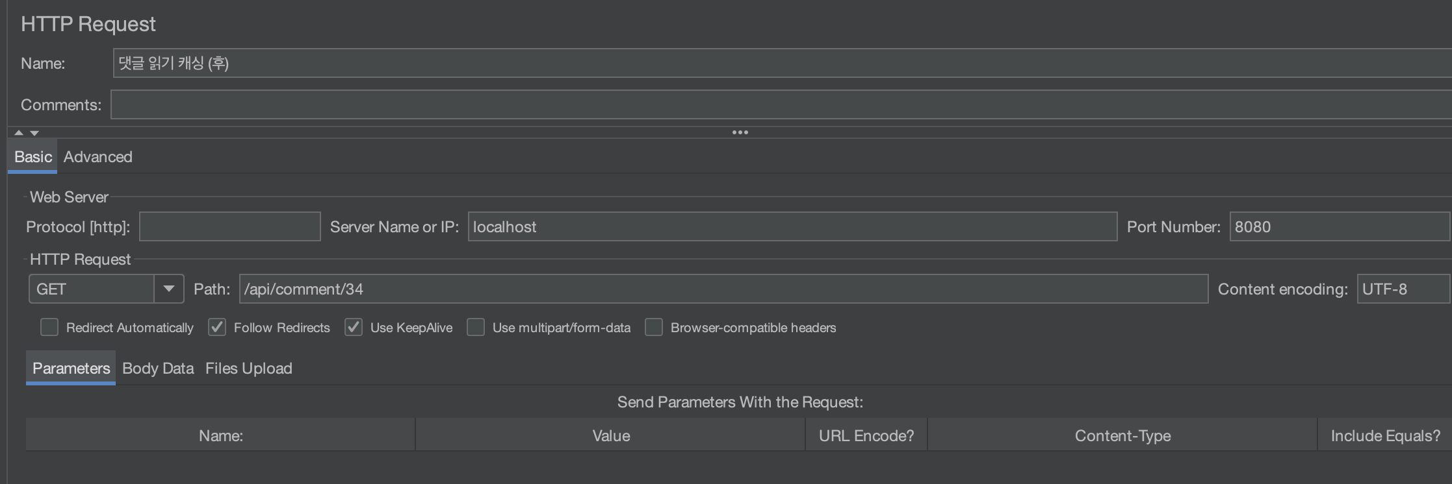Disable the Use KeepAlive checkbox
This screenshot has width=1452, height=484.
[354, 327]
